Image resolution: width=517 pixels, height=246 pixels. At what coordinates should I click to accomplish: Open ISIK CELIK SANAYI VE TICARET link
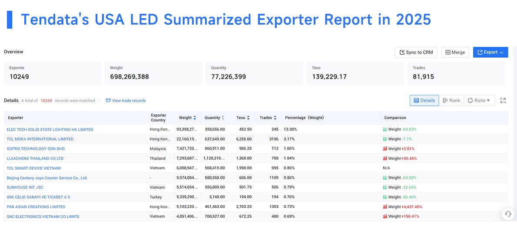[x=38, y=197]
